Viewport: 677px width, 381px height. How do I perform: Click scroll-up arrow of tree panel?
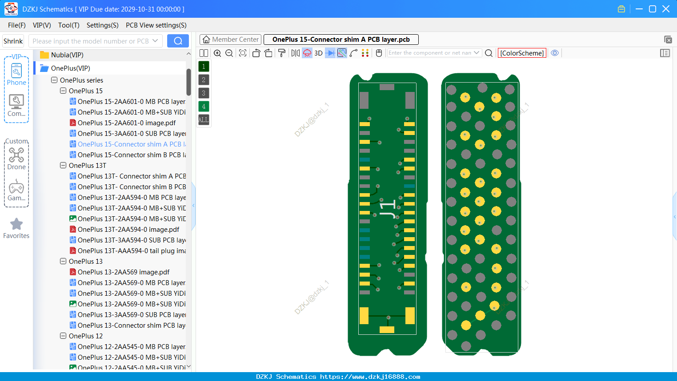(x=188, y=54)
